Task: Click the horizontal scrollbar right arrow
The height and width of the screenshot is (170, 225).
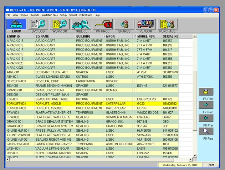Action: 191,160
